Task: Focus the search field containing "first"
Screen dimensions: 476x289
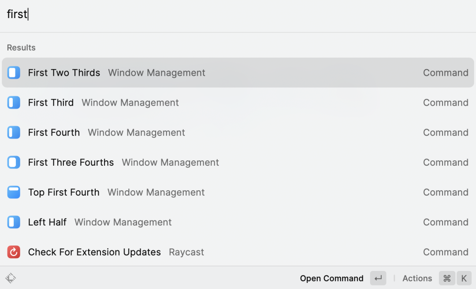Action: pyautogui.click(x=238, y=14)
